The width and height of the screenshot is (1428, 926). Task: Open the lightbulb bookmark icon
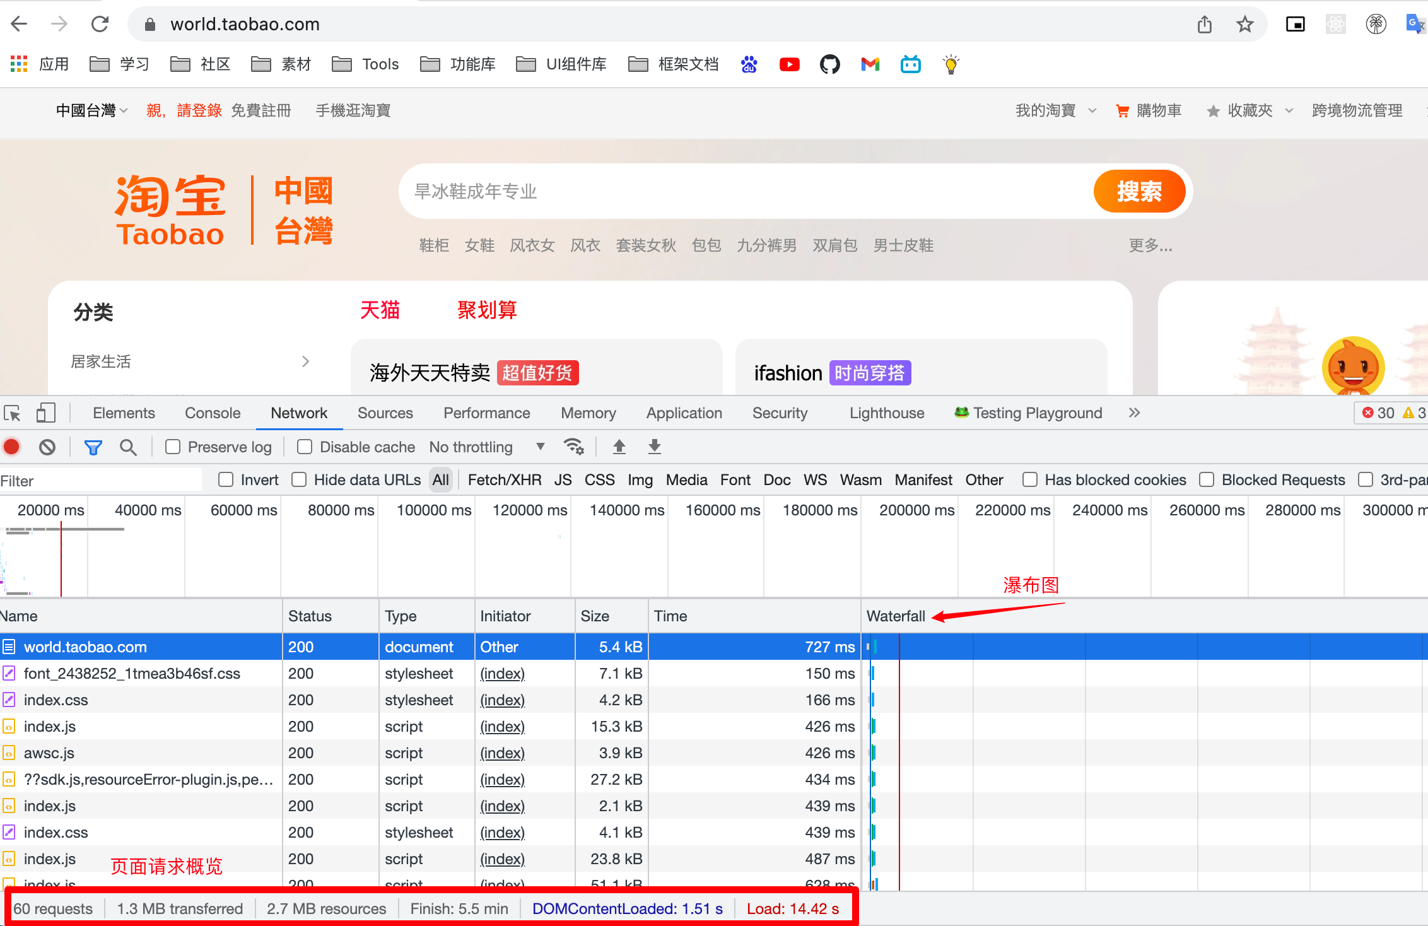click(x=951, y=64)
